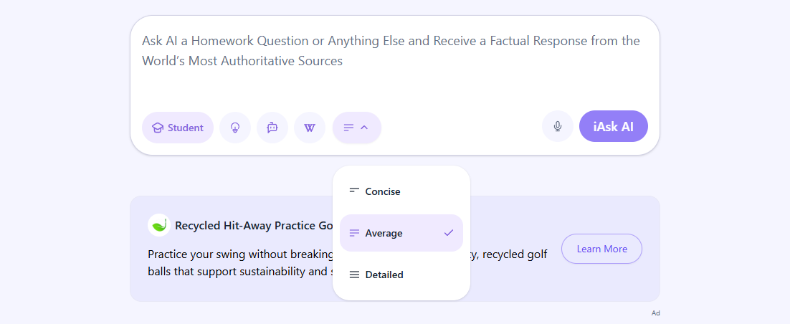Click the chevron-up arrow in length selector
Screen dimensions: 790x324
(364, 128)
